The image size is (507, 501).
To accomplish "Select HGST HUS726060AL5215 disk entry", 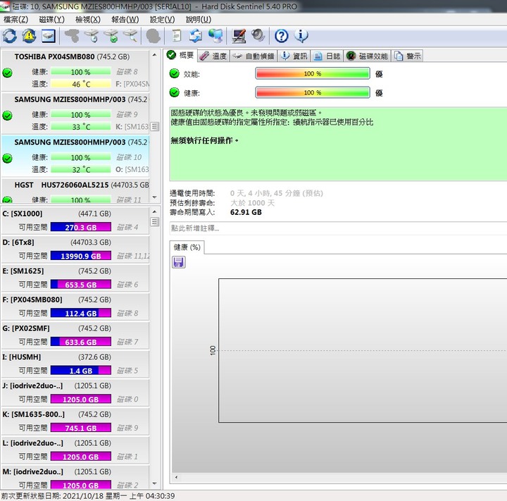I will [x=75, y=191].
